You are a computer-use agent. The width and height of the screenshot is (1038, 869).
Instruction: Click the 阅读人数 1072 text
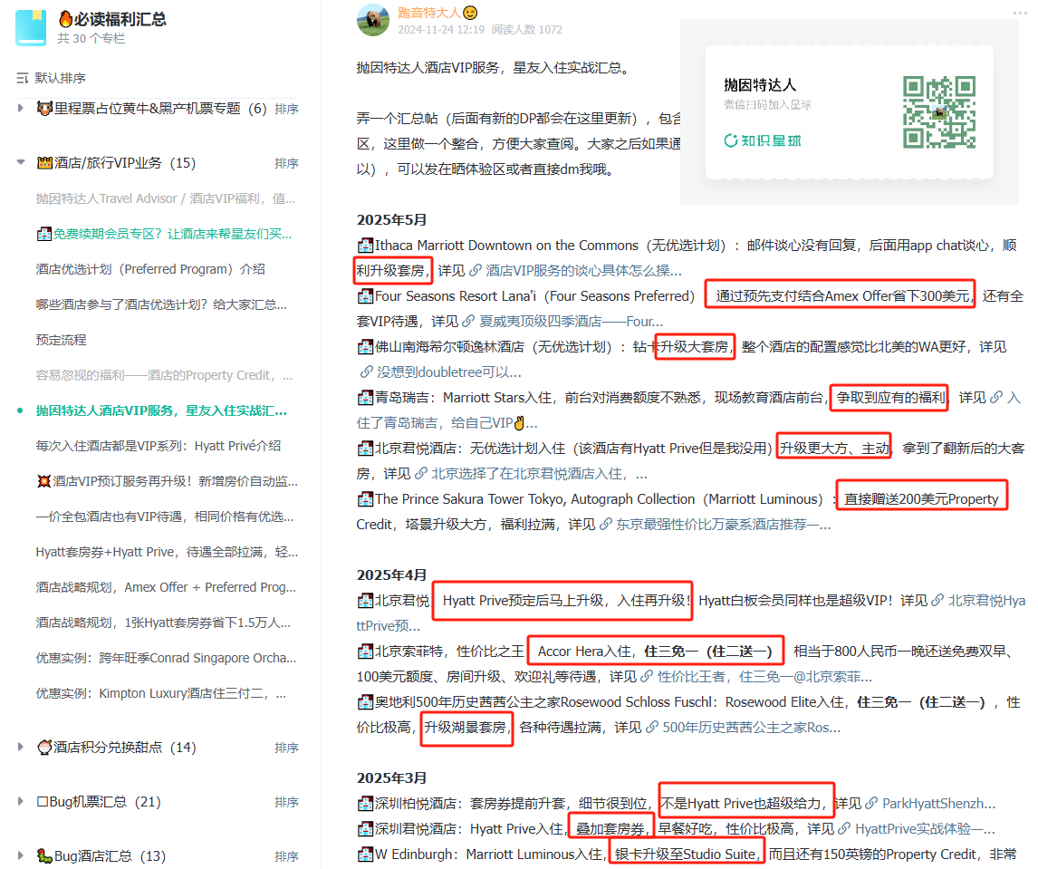[x=527, y=29]
